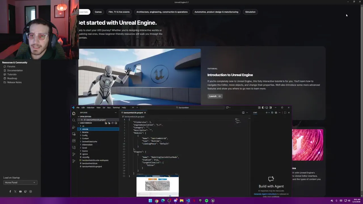The height and width of the screenshot is (204, 363).
Task: Click the YouTube icon in Unreal sidebar
Action: click(x=20, y=192)
